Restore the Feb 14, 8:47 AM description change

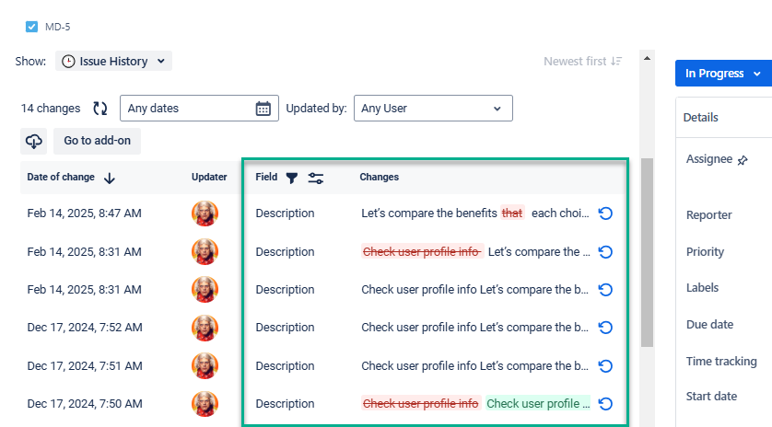click(x=605, y=213)
